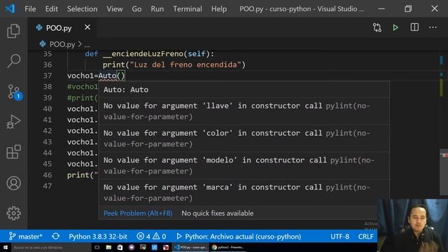Split the editor to the right

click(414, 27)
